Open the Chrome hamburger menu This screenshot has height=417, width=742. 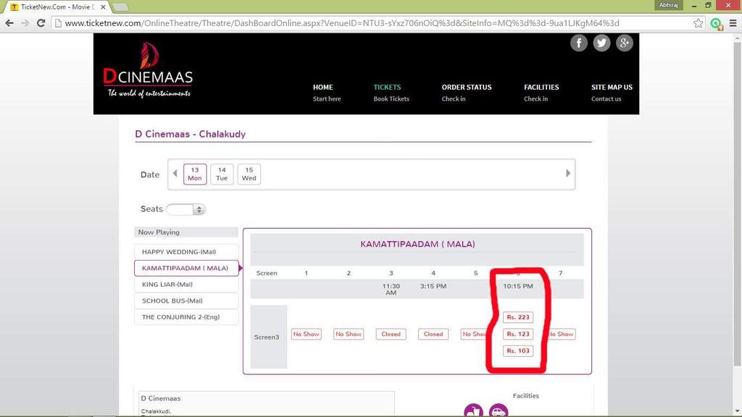pyautogui.click(x=733, y=22)
